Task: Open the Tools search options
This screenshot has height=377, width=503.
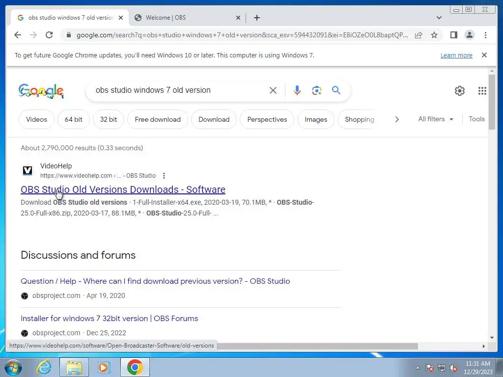Action: tap(476, 119)
